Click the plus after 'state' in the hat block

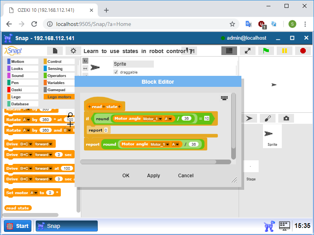pyautogui.click(x=119, y=106)
